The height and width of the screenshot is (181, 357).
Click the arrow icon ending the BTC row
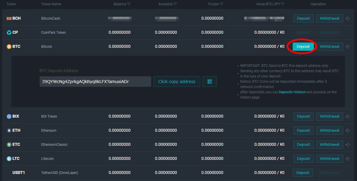(x=348, y=47)
